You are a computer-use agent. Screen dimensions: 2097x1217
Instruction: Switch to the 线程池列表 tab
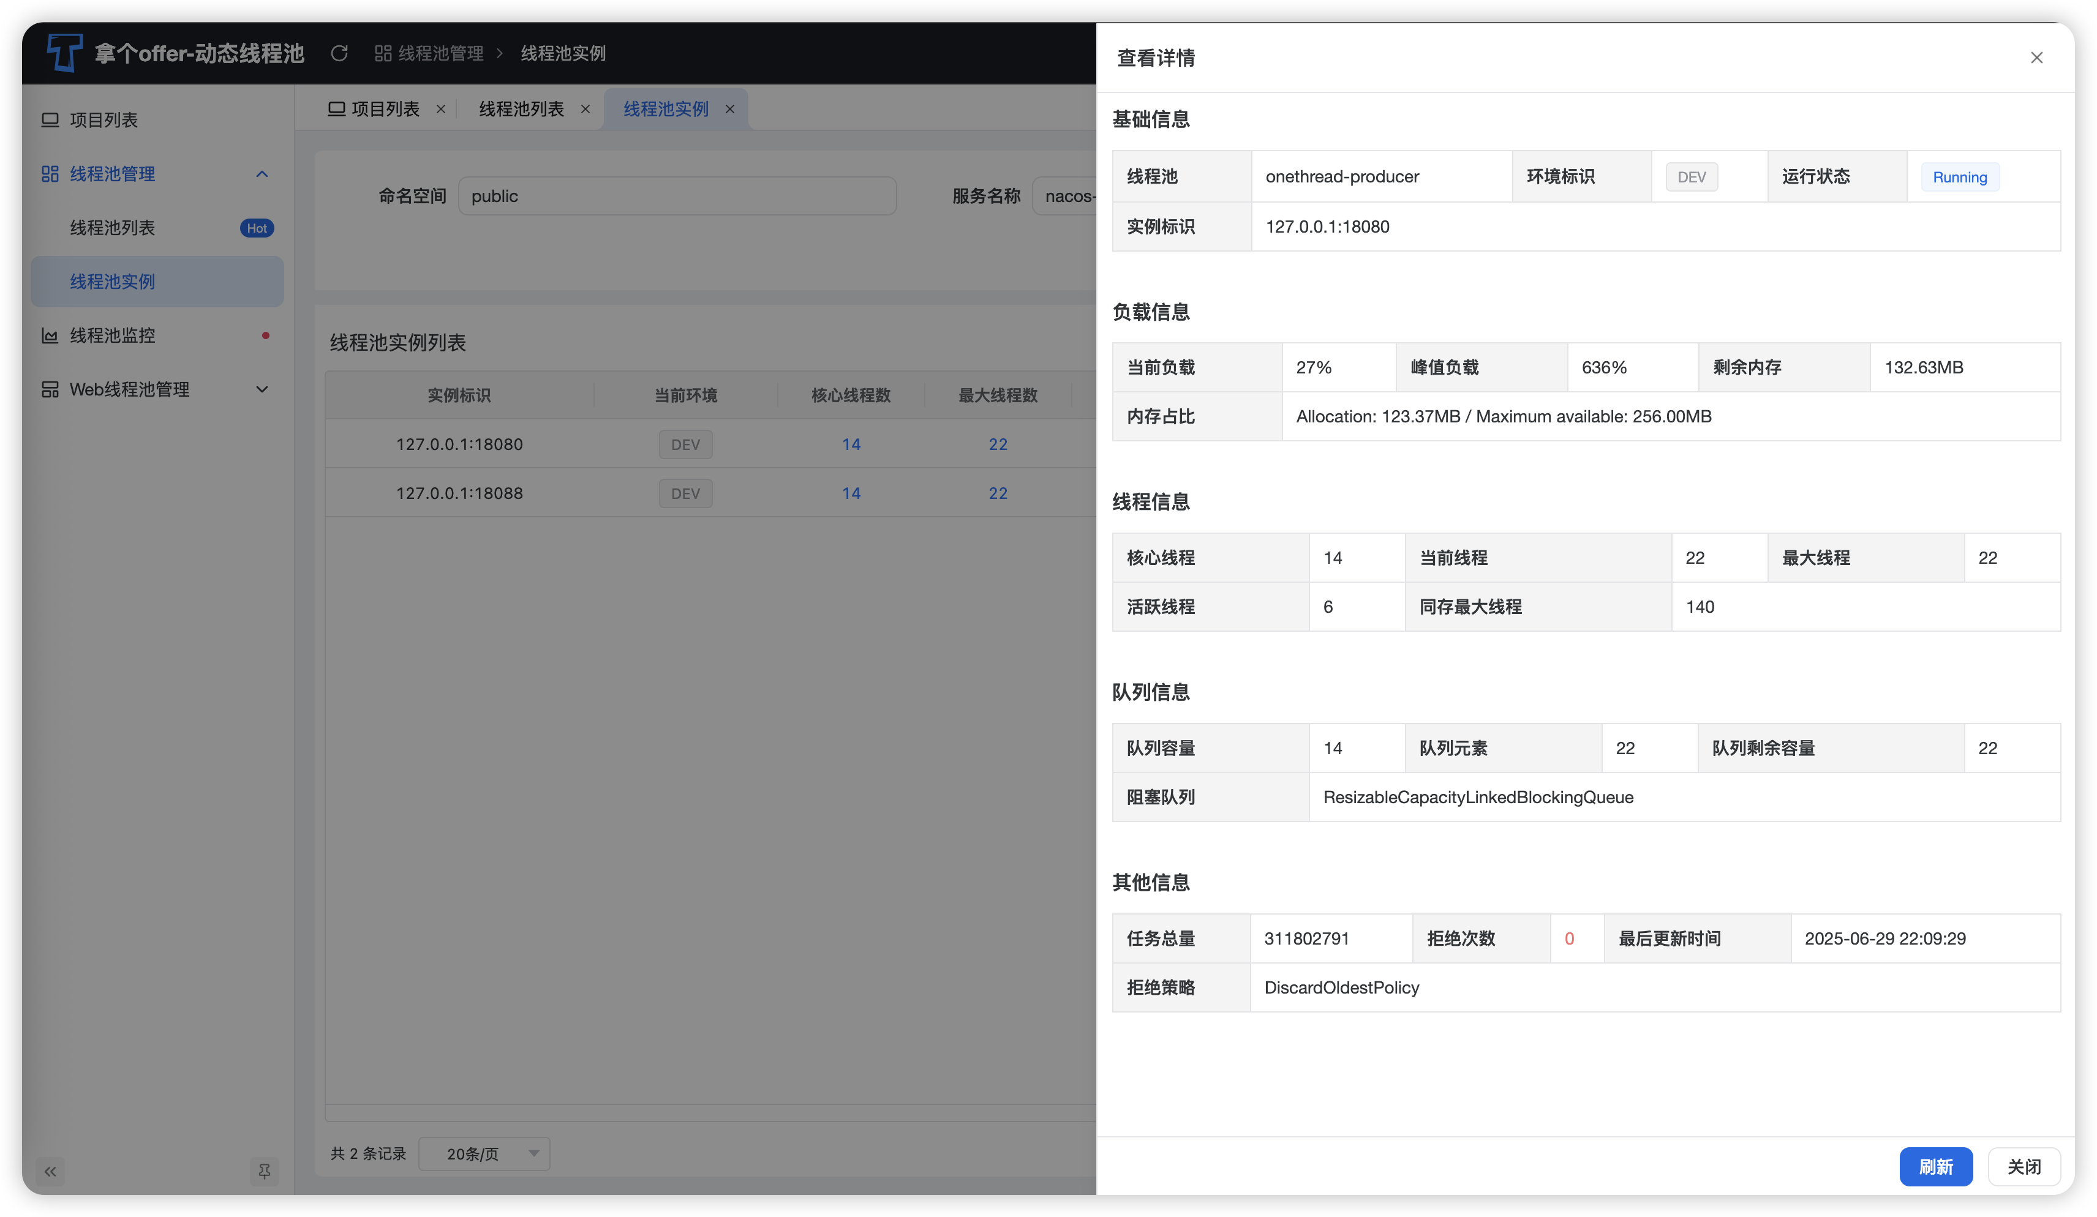(521, 109)
